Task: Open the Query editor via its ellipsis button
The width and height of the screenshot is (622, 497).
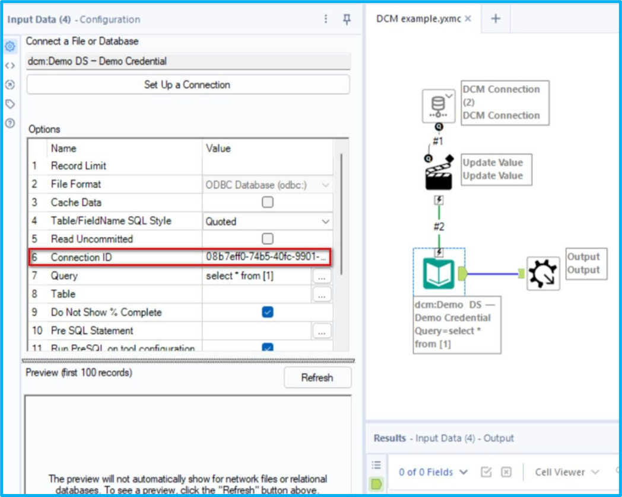Action: pyautogui.click(x=321, y=275)
